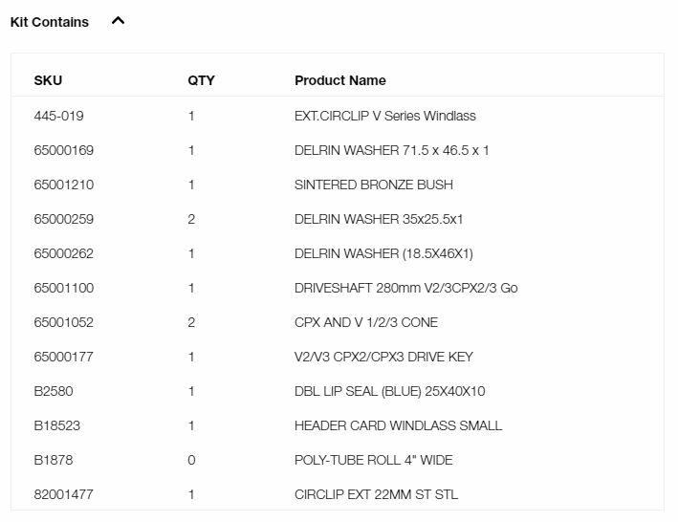
Task: Open SKU 65000177 entry
Action: pos(63,357)
